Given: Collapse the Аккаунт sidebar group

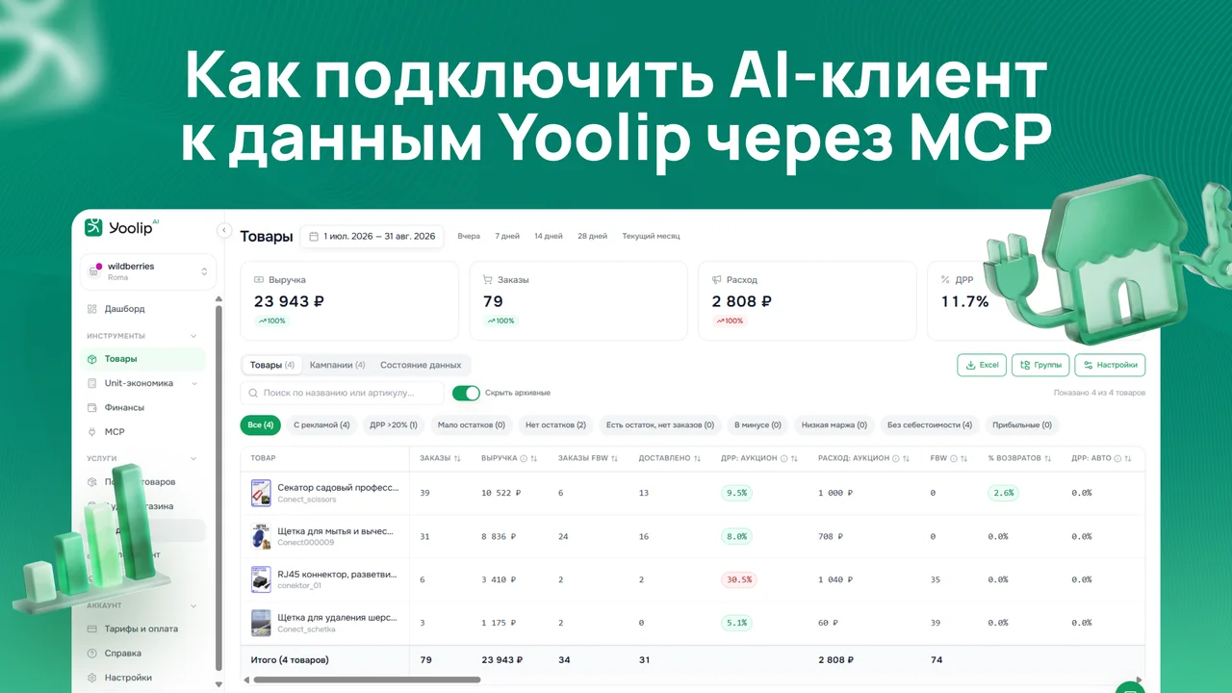Looking at the screenshot, I should coord(193,605).
